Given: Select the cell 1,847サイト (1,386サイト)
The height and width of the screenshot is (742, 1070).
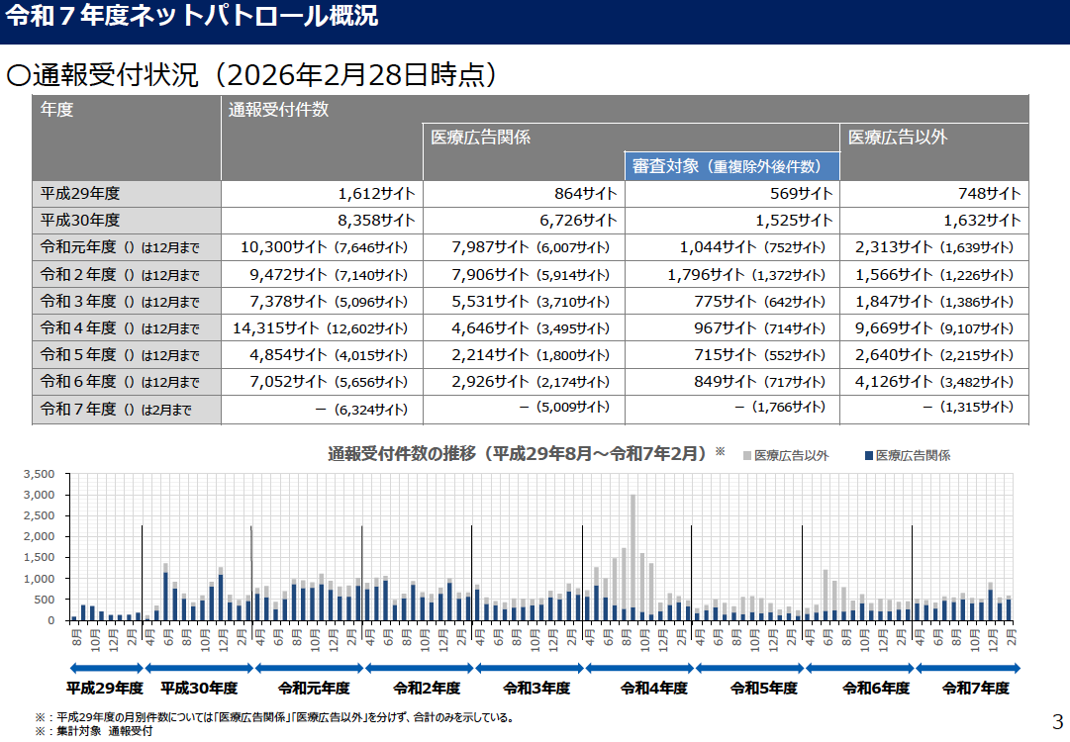Looking at the screenshot, I should coord(934,302).
